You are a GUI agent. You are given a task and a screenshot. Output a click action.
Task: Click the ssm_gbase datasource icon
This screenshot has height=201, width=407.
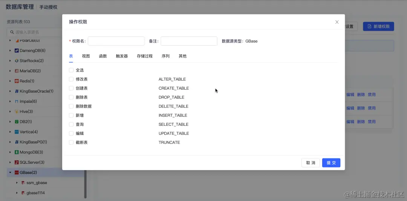click(23, 183)
